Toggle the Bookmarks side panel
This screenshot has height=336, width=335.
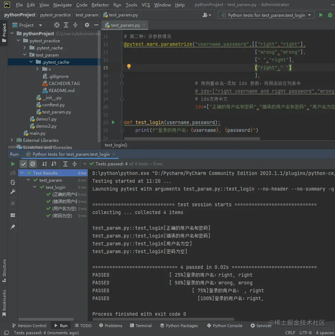tap(4, 303)
